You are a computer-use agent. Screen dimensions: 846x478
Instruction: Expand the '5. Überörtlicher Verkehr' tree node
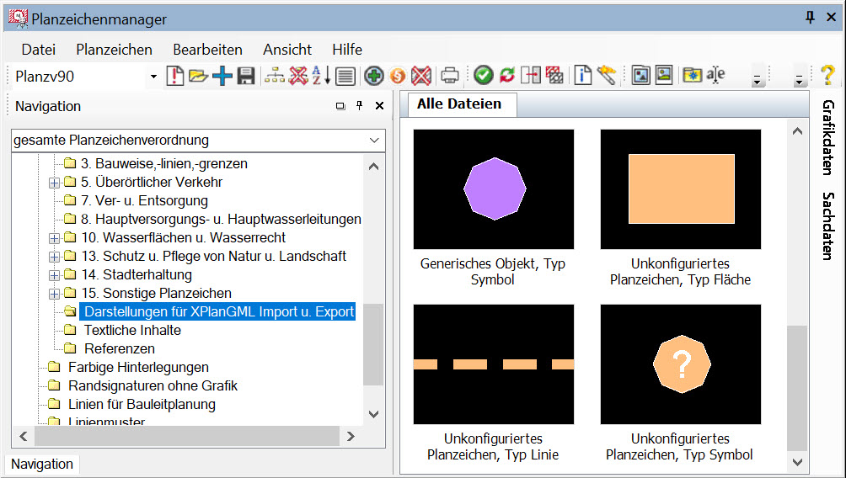[55, 183]
